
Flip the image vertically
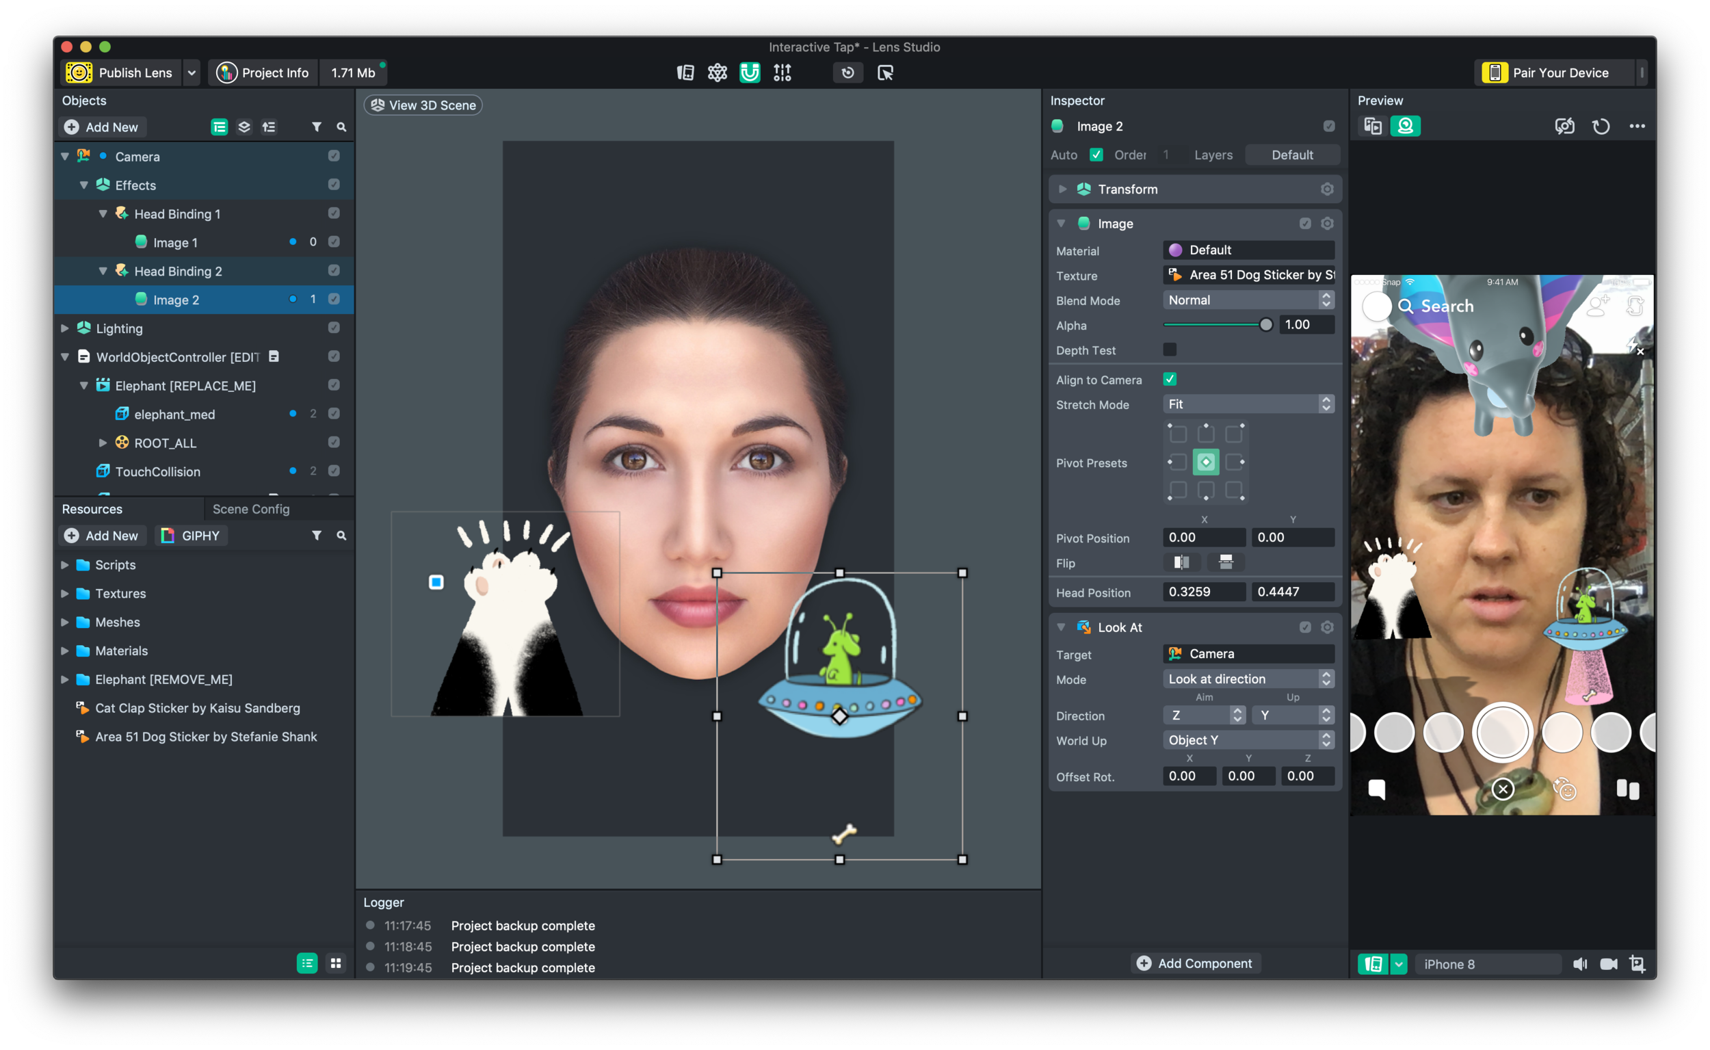coord(1226,562)
